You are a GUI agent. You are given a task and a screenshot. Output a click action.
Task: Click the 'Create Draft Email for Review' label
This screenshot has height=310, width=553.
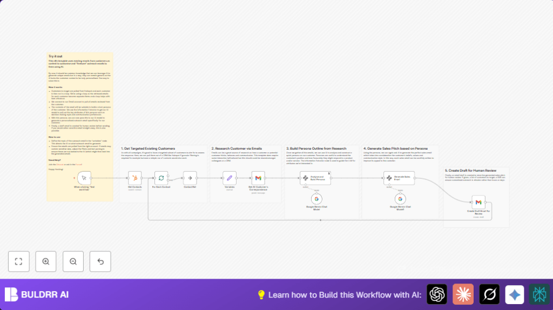coord(478,212)
